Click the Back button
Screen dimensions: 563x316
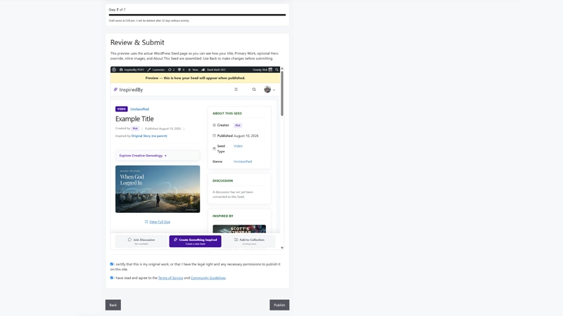(x=113, y=305)
